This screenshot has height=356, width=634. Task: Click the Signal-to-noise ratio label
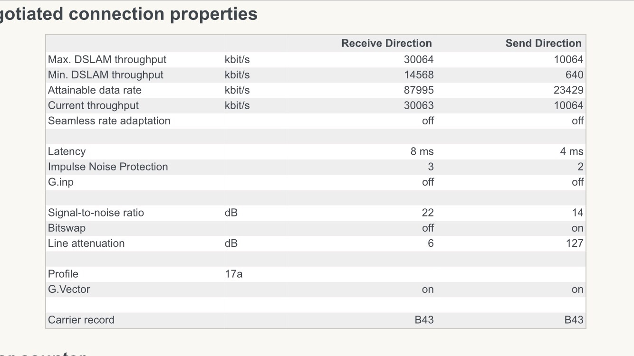96,213
